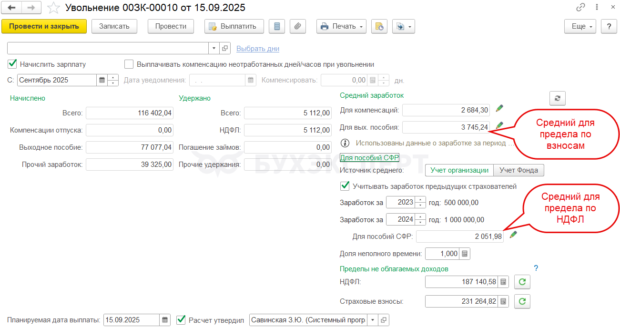Step the month Сентябрь 2025 with spinner
This screenshot has width=620, height=329.
point(113,80)
